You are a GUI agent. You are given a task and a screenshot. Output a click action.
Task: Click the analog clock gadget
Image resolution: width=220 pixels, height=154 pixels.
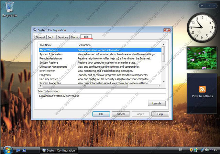(x=202, y=27)
